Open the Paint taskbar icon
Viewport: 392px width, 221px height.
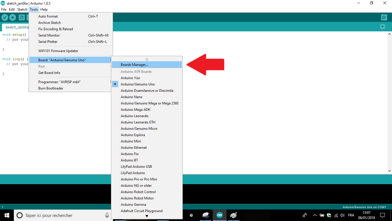point(233,215)
